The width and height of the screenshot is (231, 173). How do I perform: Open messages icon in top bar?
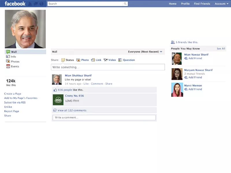tap(36, 4)
